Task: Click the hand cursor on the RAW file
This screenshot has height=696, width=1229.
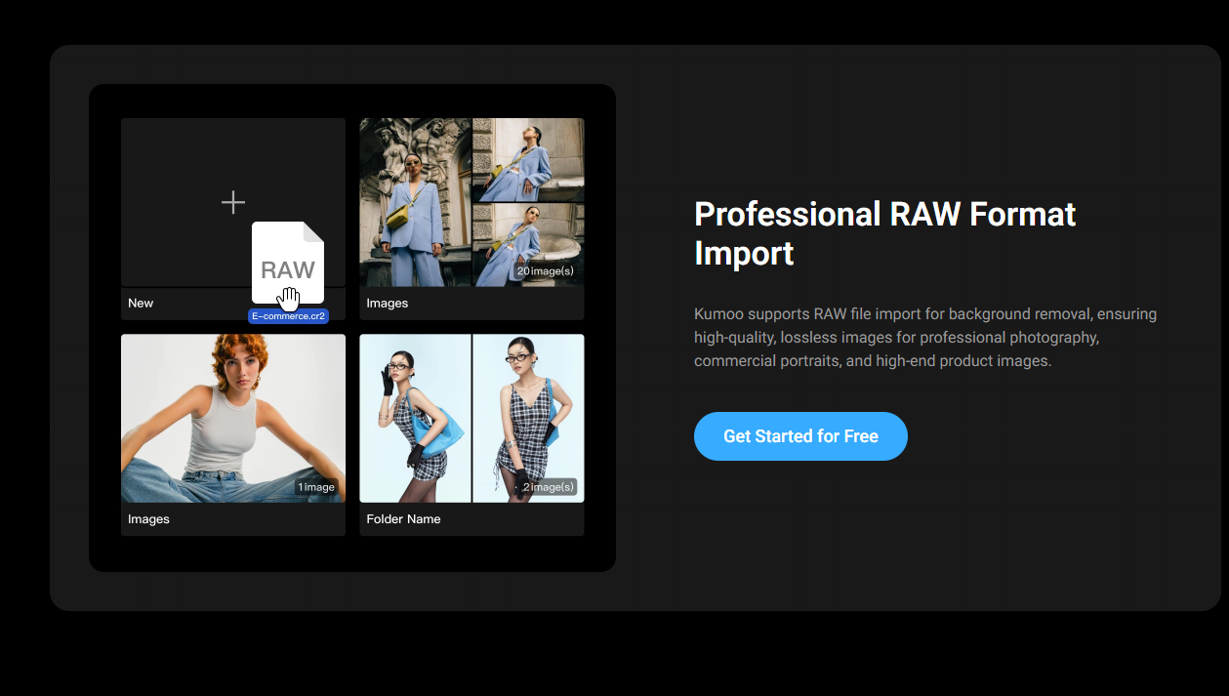Action: pyautogui.click(x=288, y=298)
